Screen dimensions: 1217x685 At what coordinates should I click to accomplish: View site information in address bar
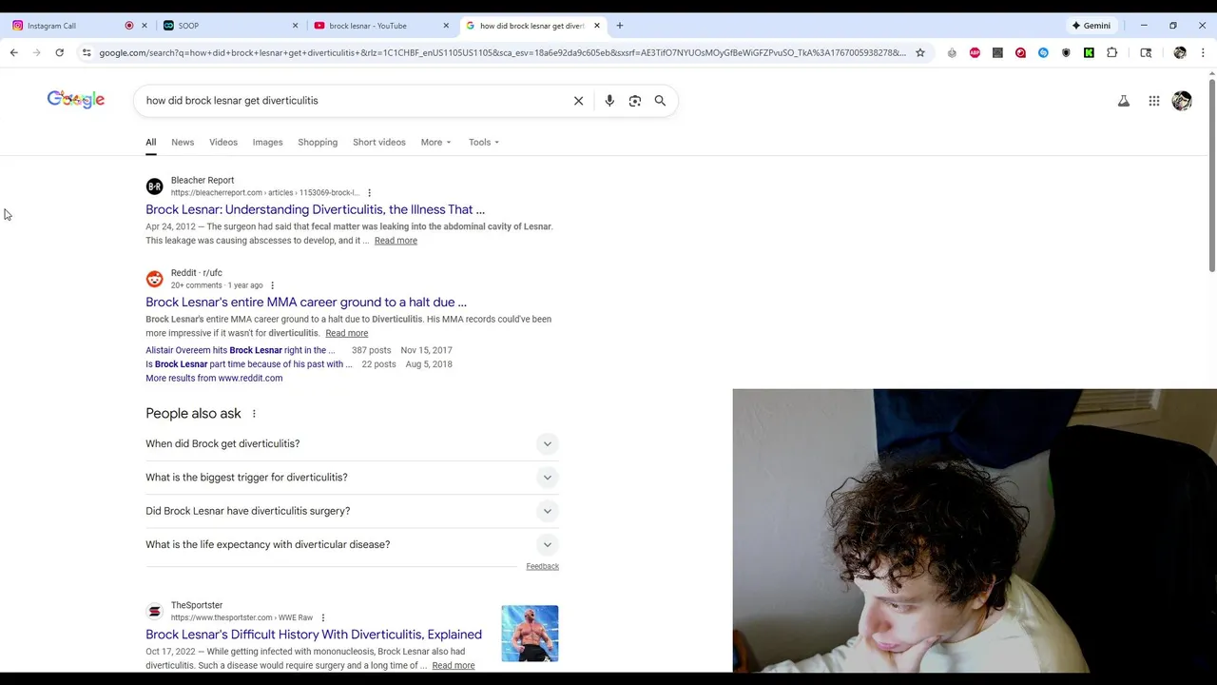click(x=87, y=52)
